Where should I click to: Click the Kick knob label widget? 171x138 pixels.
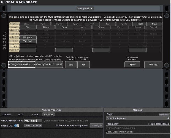(x=120, y=27)
